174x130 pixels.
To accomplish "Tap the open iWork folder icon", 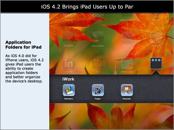I will coord(156,63).
